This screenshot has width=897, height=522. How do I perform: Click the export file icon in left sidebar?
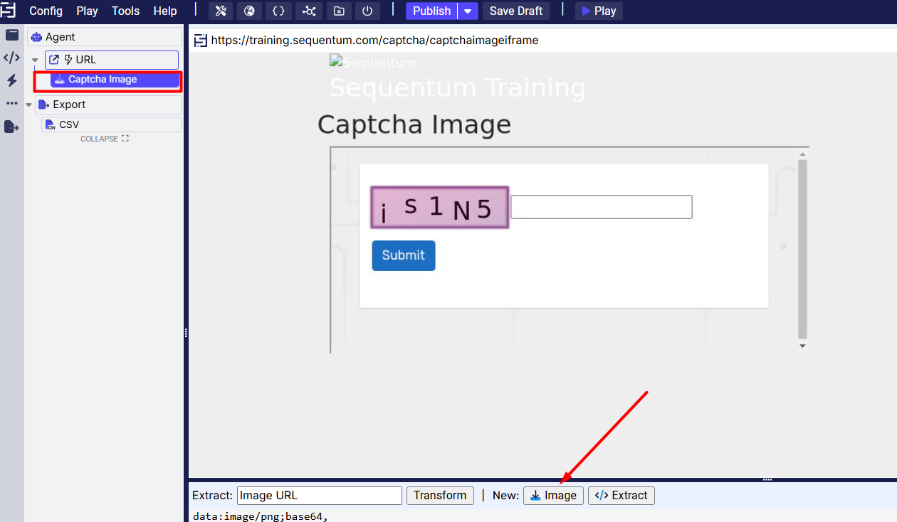click(11, 127)
